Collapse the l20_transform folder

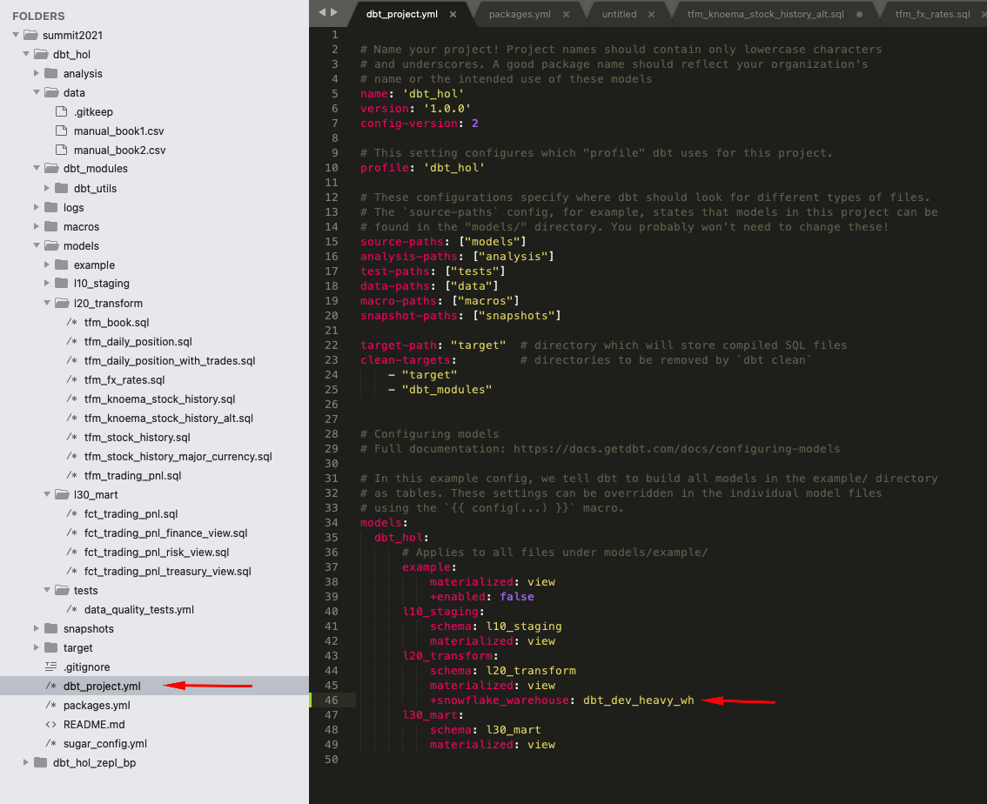(47, 303)
